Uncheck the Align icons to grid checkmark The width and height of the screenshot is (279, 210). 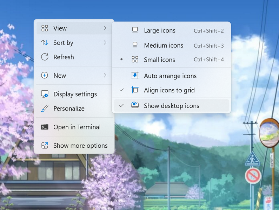click(x=121, y=90)
